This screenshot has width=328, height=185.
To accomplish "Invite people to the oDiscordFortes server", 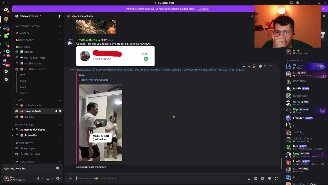I will (x=60, y=16).
